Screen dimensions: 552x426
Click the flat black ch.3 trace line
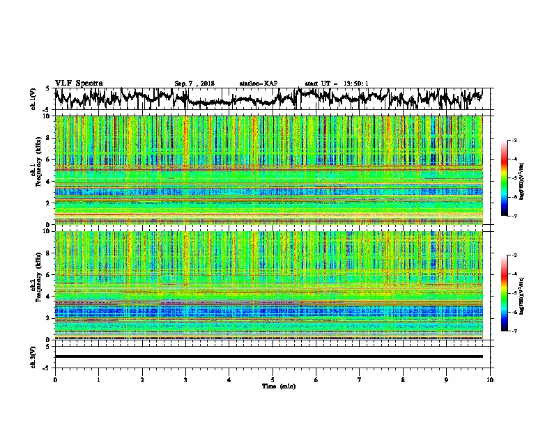pos(268,356)
